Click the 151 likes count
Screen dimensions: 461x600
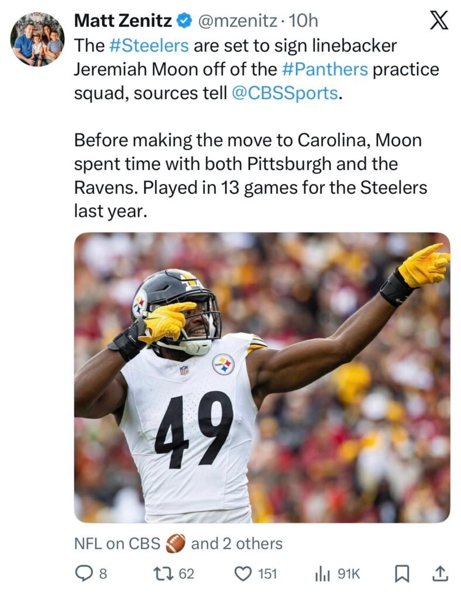[267, 574]
